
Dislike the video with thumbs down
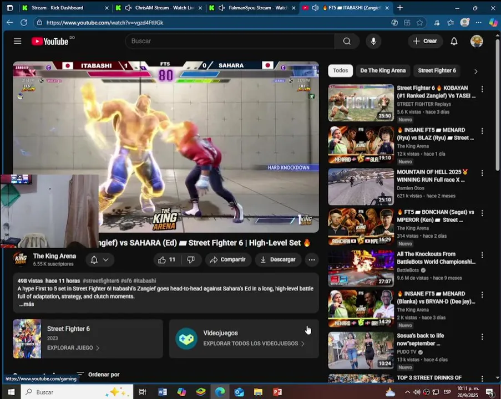(191, 259)
